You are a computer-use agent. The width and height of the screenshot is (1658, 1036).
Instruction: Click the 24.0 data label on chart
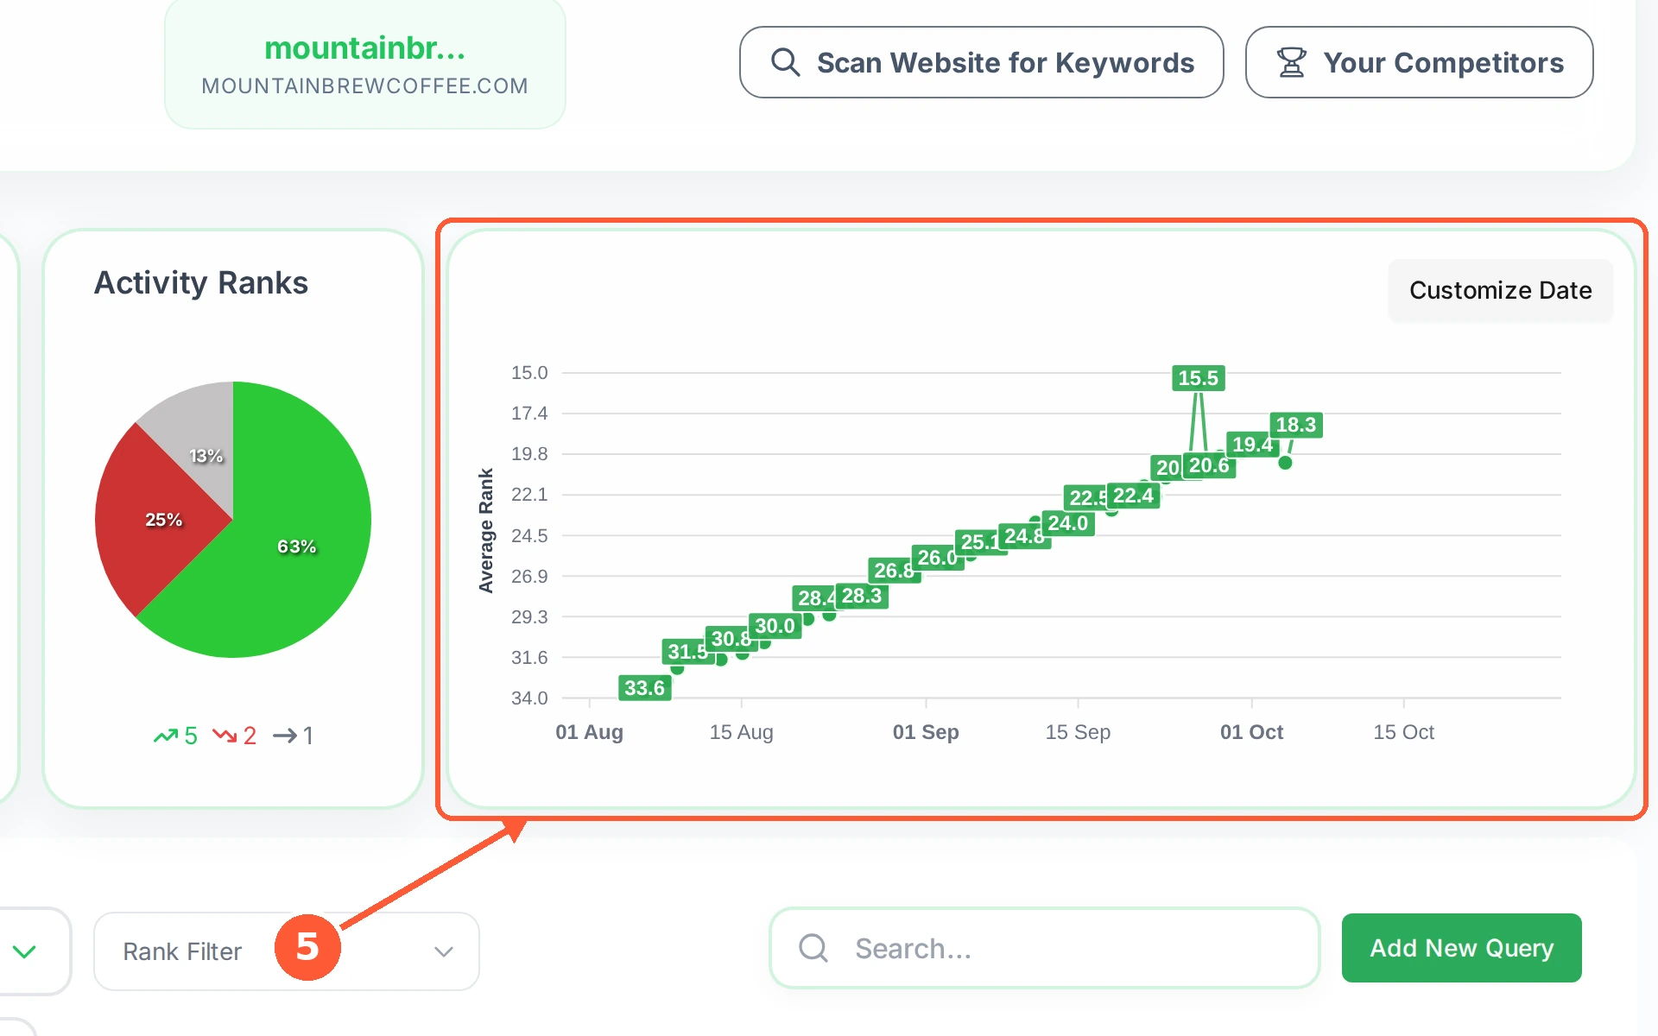(1067, 523)
